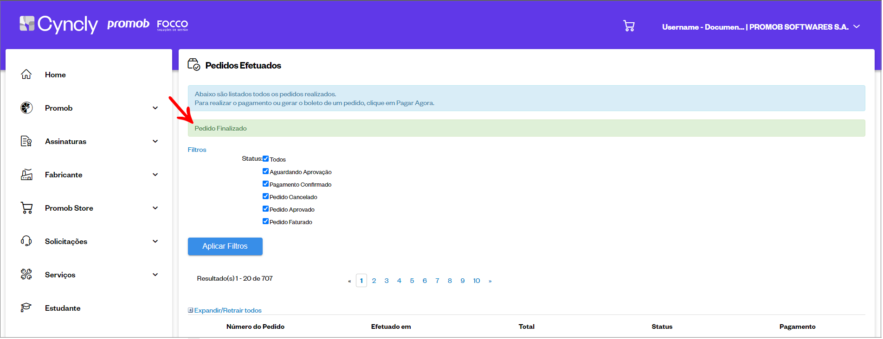Viewport: 883px width, 339px height.
Task: Expand the Promob menu chevron
Action: click(x=155, y=108)
